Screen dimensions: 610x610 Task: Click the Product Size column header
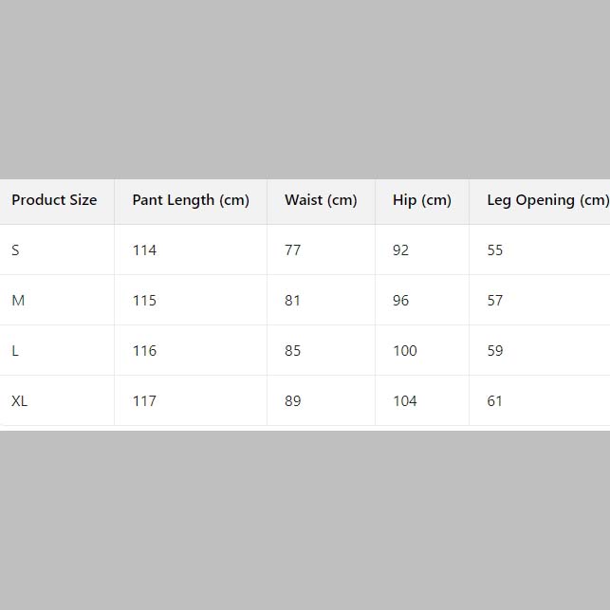point(54,200)
